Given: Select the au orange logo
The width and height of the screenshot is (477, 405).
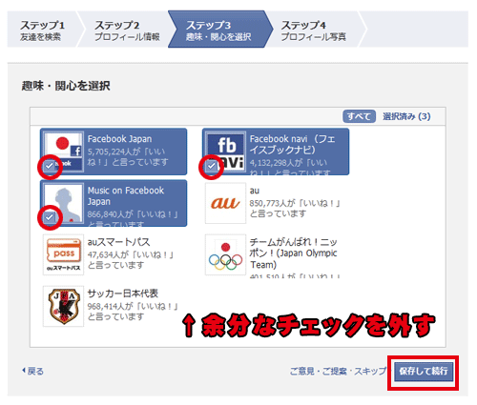Looking at the screenshot, I should coord(225,204).
